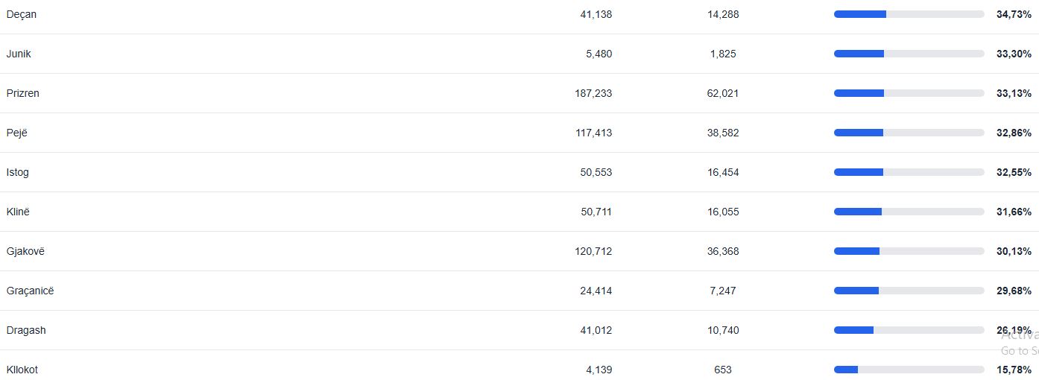1039x380 pixels.
Task: Select the Junik row label
Action: coord(19,54)
